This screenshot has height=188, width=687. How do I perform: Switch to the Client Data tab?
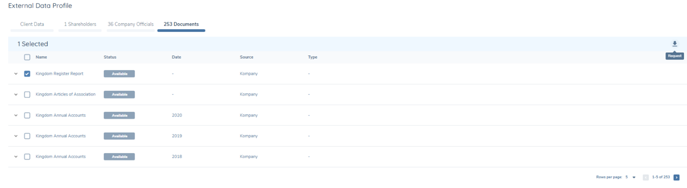32,24
